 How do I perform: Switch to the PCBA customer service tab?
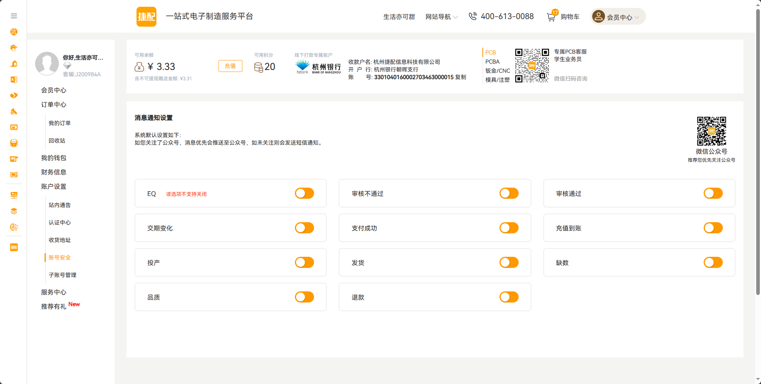click(x=493, y=62)
